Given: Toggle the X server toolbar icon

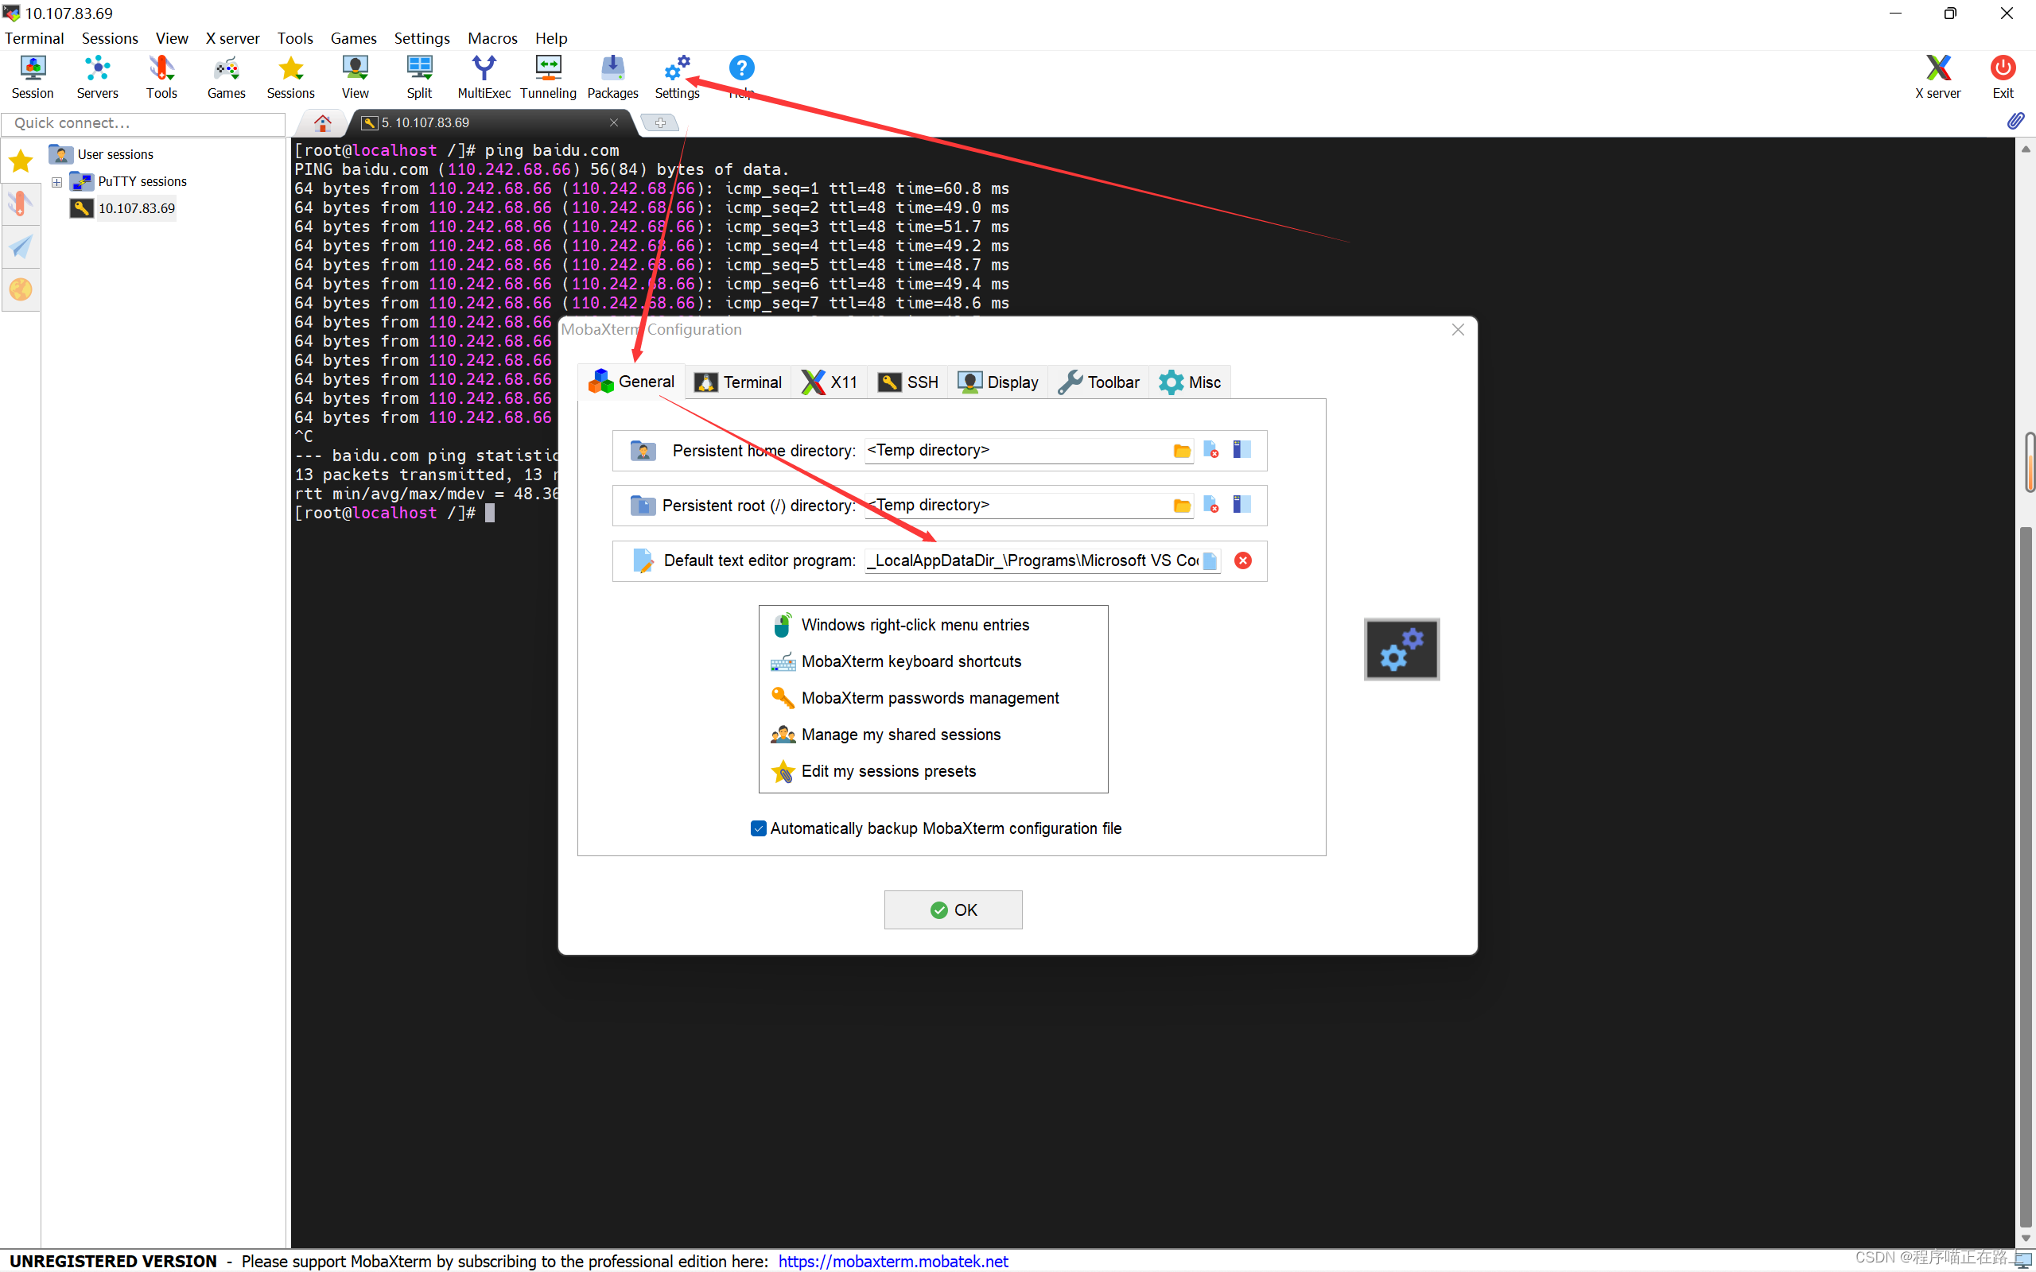Looking at the screenshot, I should click(1937, 76).
